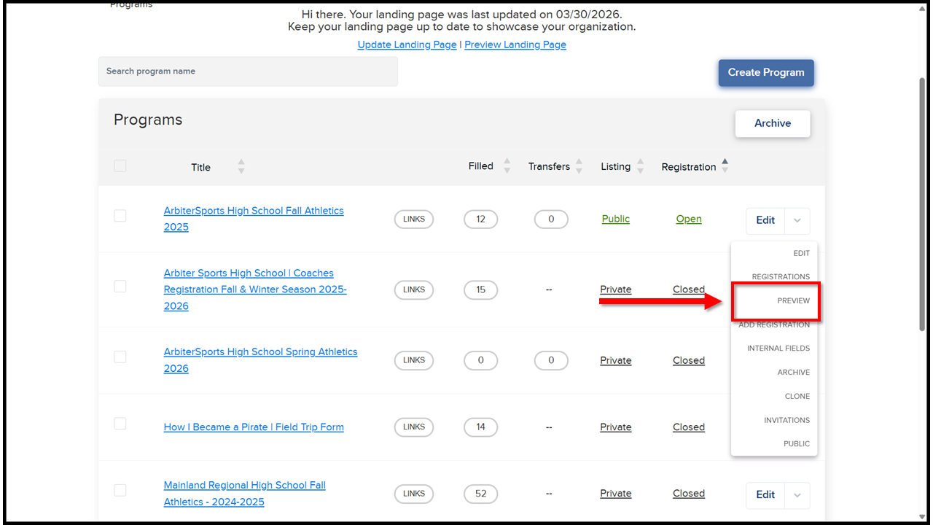Focus the Search program name field

(248, 71)
